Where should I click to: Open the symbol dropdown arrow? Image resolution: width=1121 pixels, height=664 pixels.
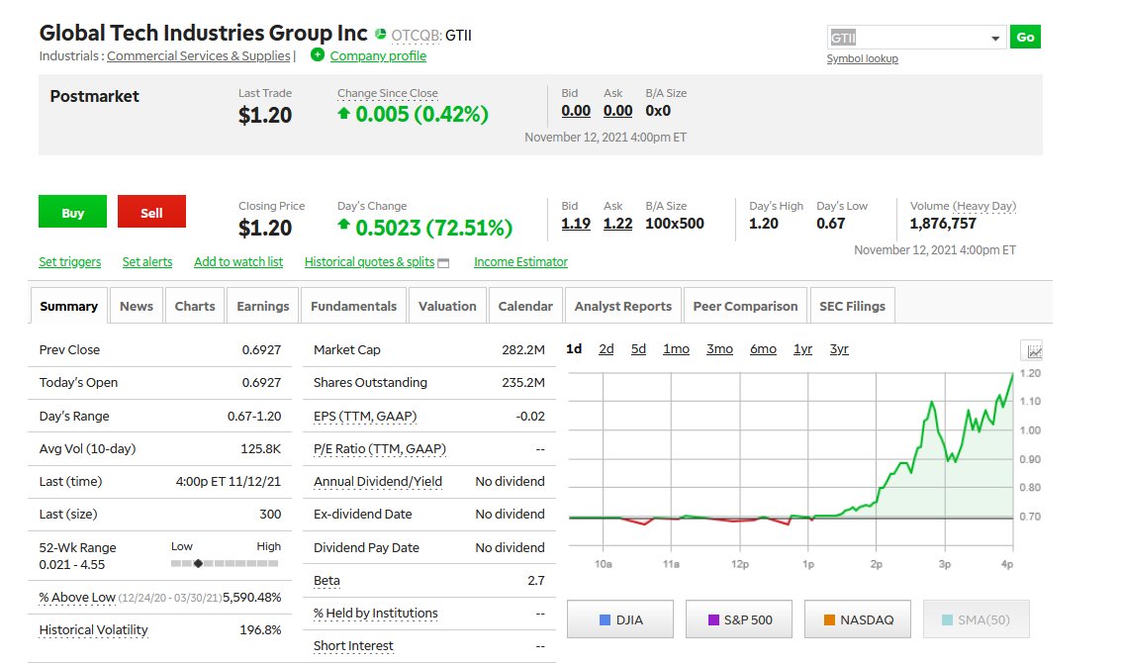(995, 38)
